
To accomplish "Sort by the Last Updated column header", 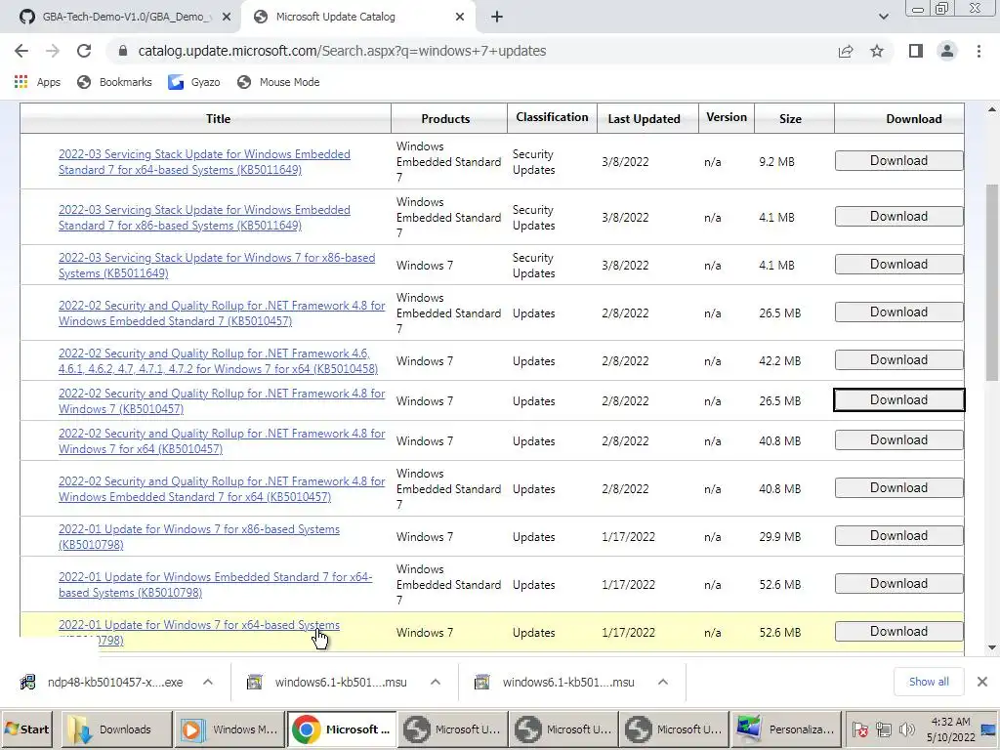I will click(644, 118).
